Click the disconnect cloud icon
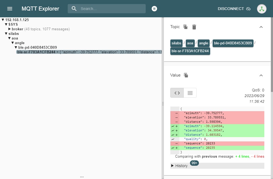 click(248, 9)
